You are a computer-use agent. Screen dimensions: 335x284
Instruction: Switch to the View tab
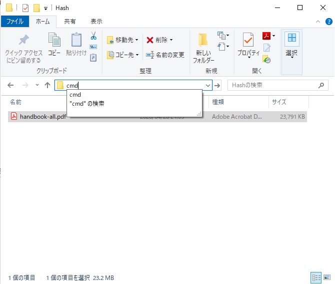(96, 22)
